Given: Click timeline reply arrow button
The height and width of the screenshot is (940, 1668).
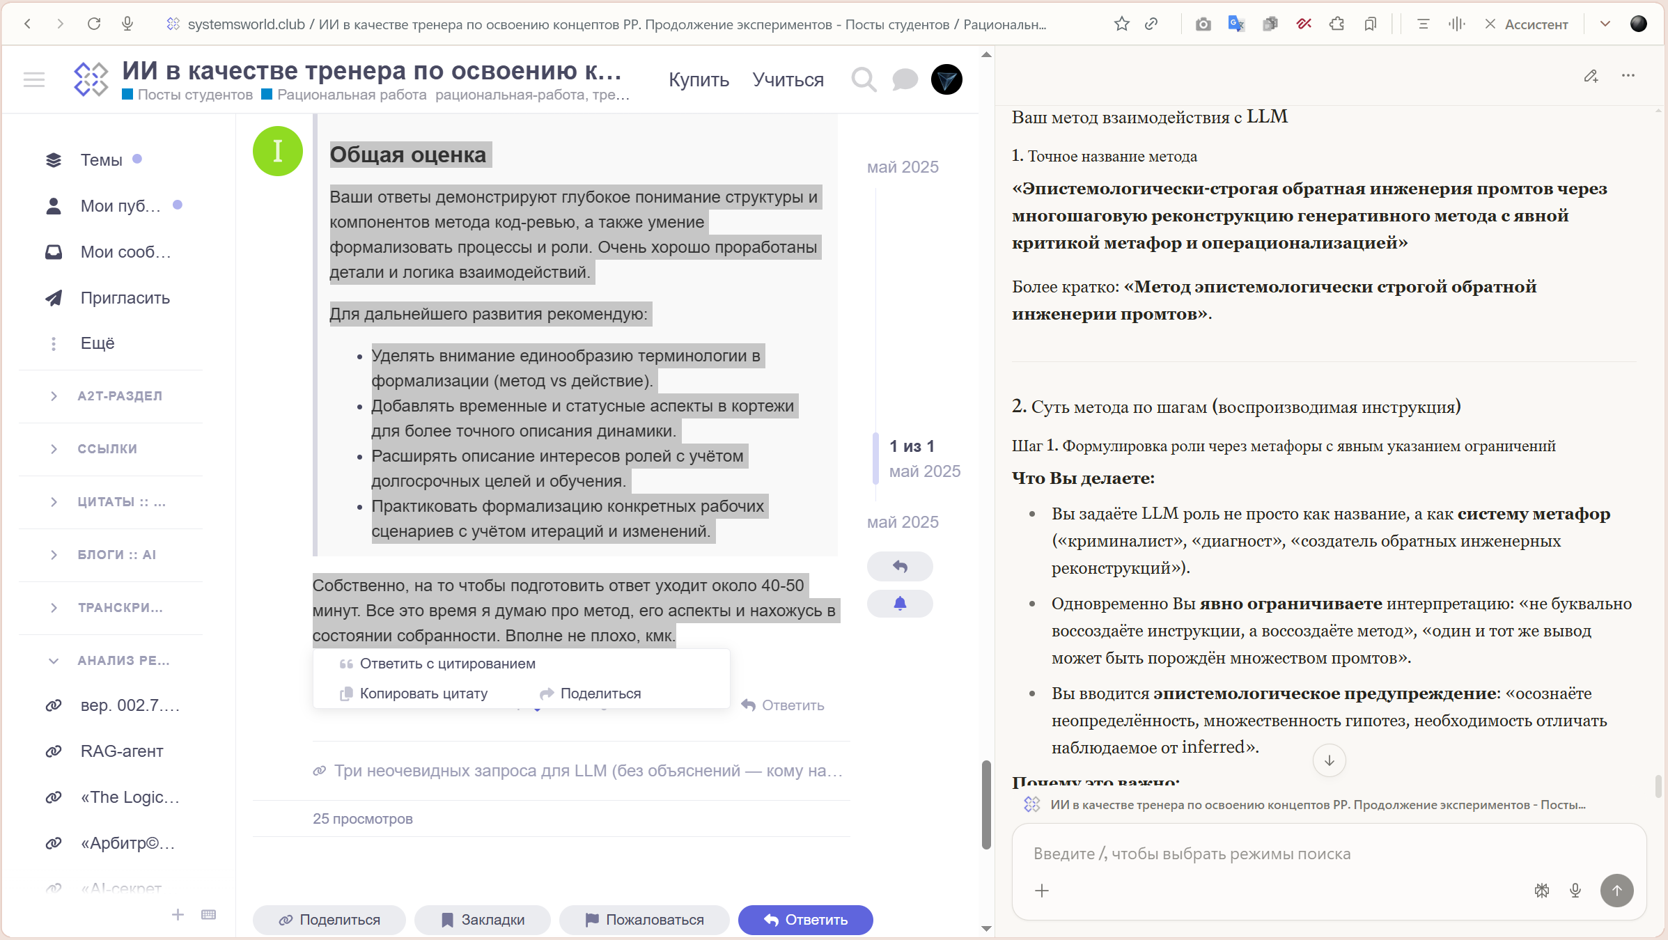Looking at the screenshot, I should click(x=900, y=566).
